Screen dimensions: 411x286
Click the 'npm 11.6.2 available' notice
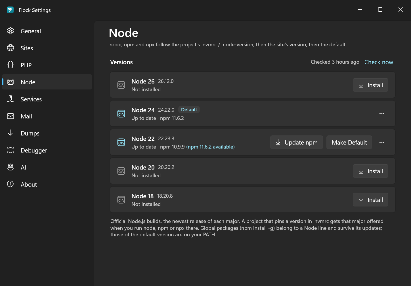210,147
